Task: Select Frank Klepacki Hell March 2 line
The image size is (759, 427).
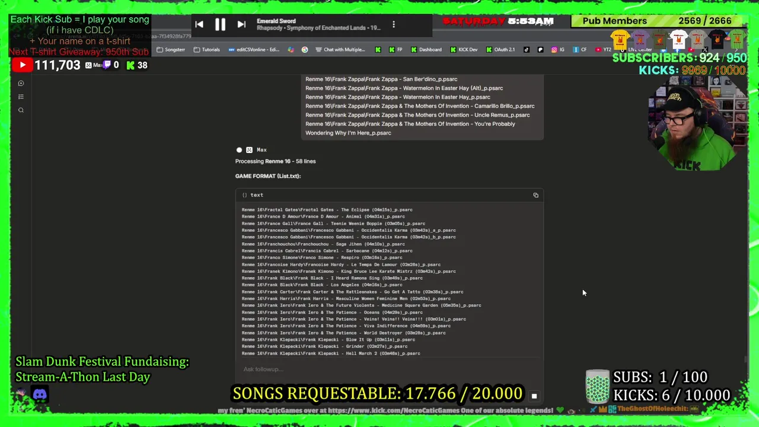Action: [331, 353]
